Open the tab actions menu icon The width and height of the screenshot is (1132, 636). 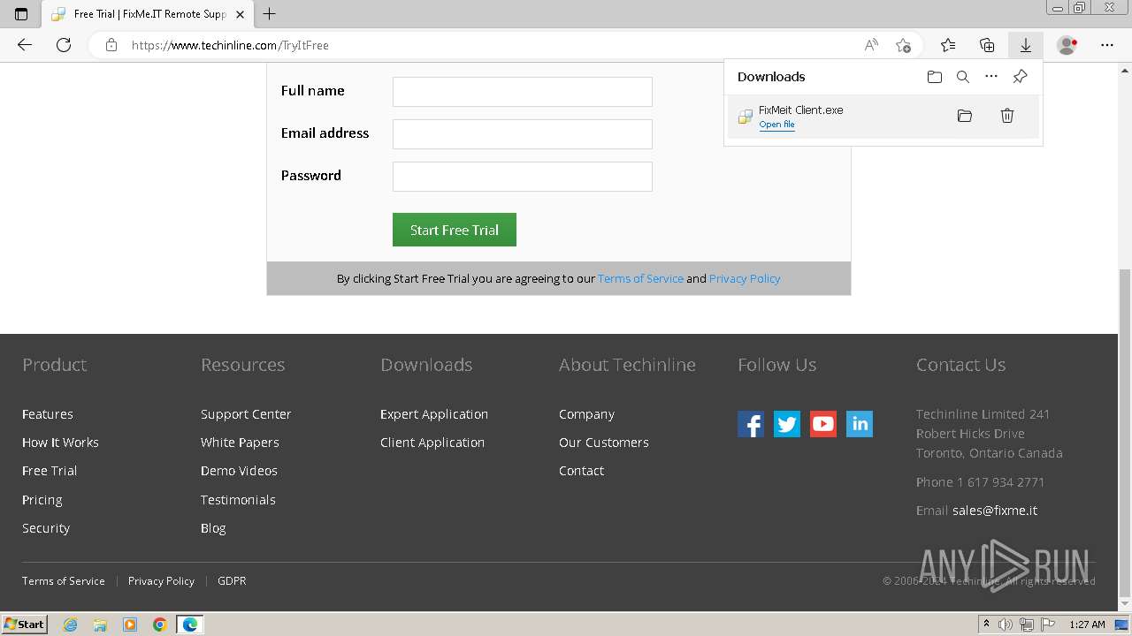(21, 13)
